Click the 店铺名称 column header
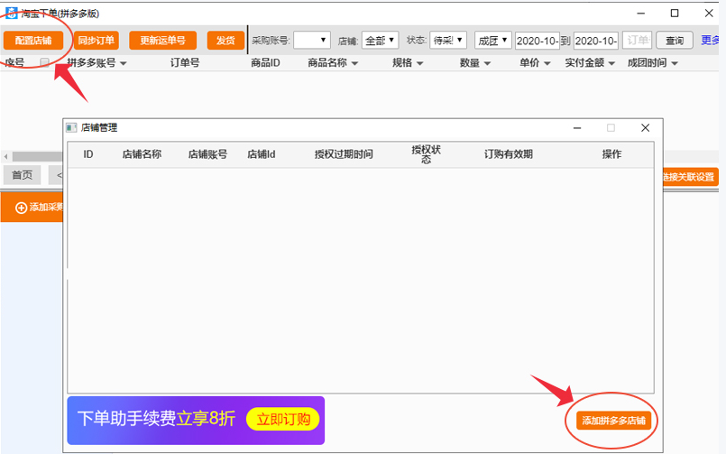Image resolution: width=726 pixels, height=454 pixels. click(x=142, y=154)
